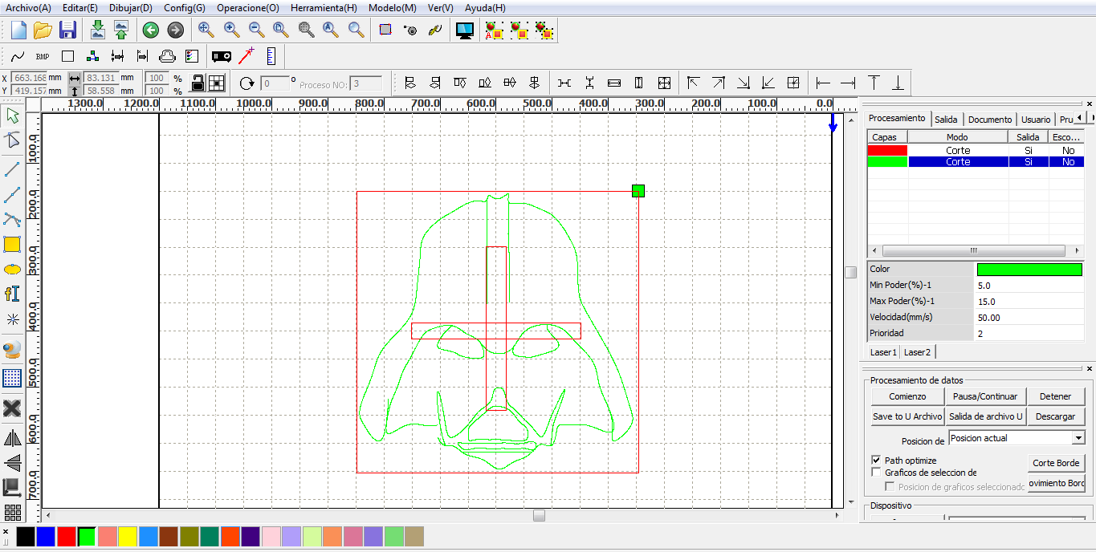The height and width of the screenshot is (552, 1096).
Task: Undo using the green left arrow
Action: 150,30
